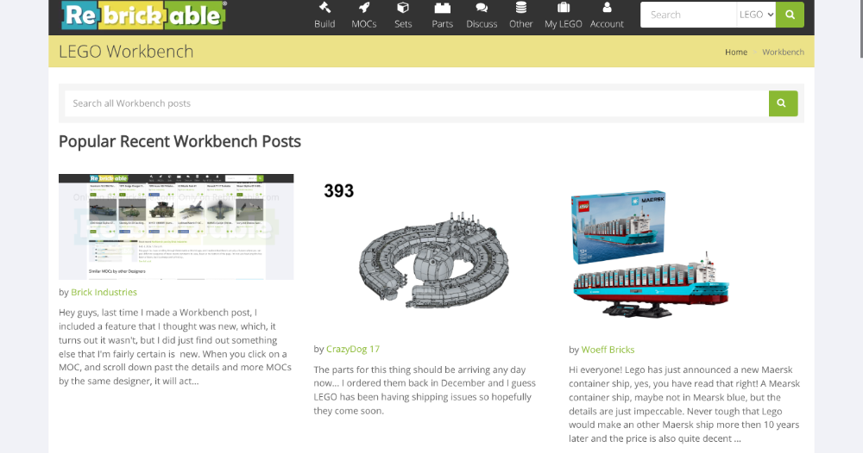Click the header search magnifier button
Image resolution: width=863 pixels, height=453 pixels.
[790, 15]
